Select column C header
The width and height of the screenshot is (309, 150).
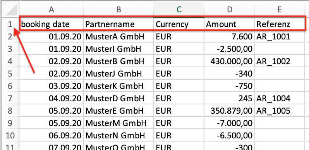tap(179, 9)
